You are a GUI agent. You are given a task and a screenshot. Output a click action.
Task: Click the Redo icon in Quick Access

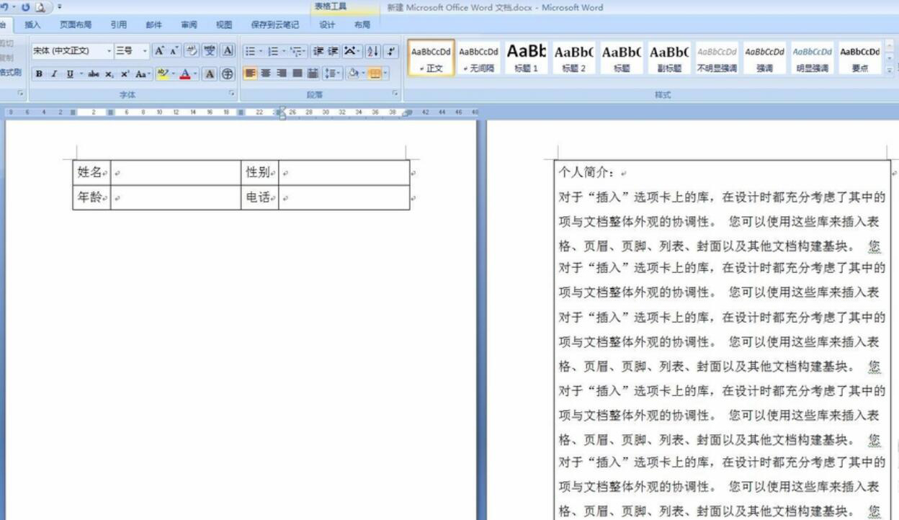25,7
